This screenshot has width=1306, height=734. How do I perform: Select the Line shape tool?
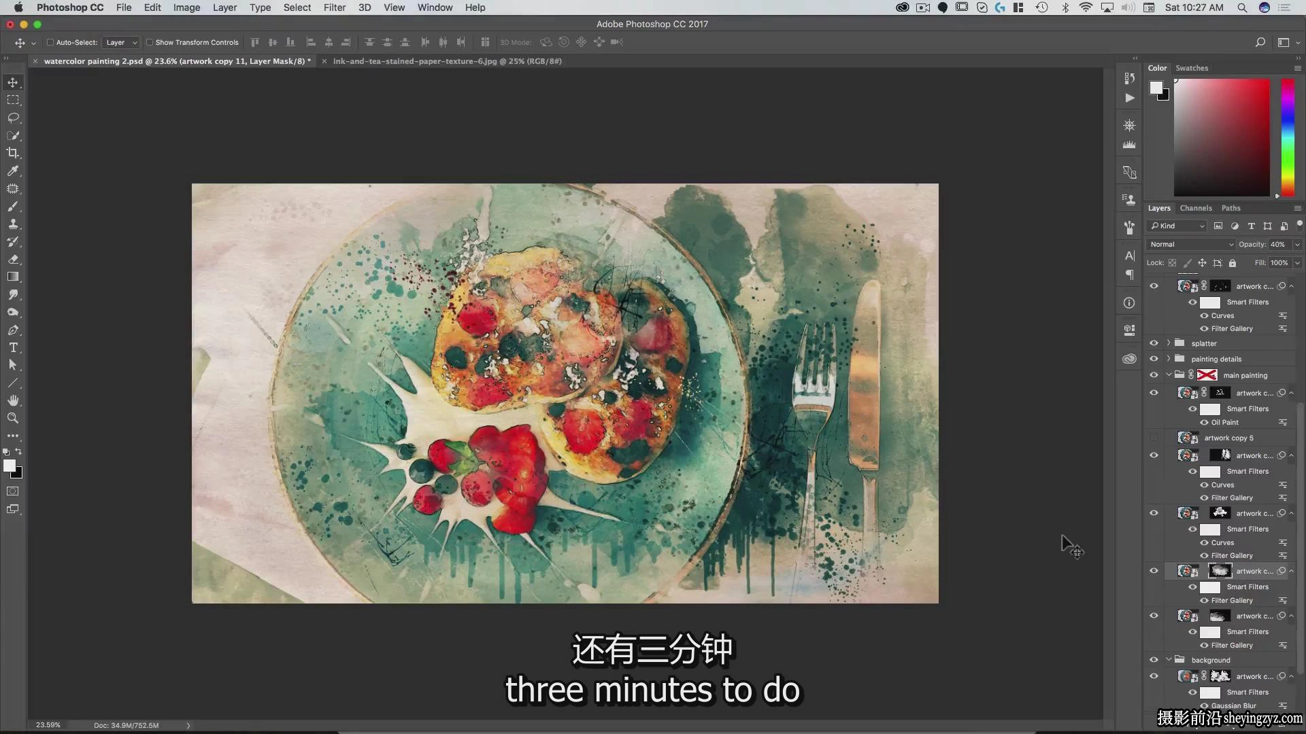[x=13, y=383]
